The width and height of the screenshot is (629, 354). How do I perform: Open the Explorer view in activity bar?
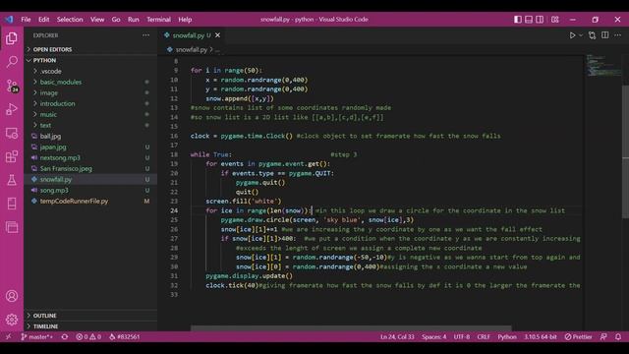12,38
